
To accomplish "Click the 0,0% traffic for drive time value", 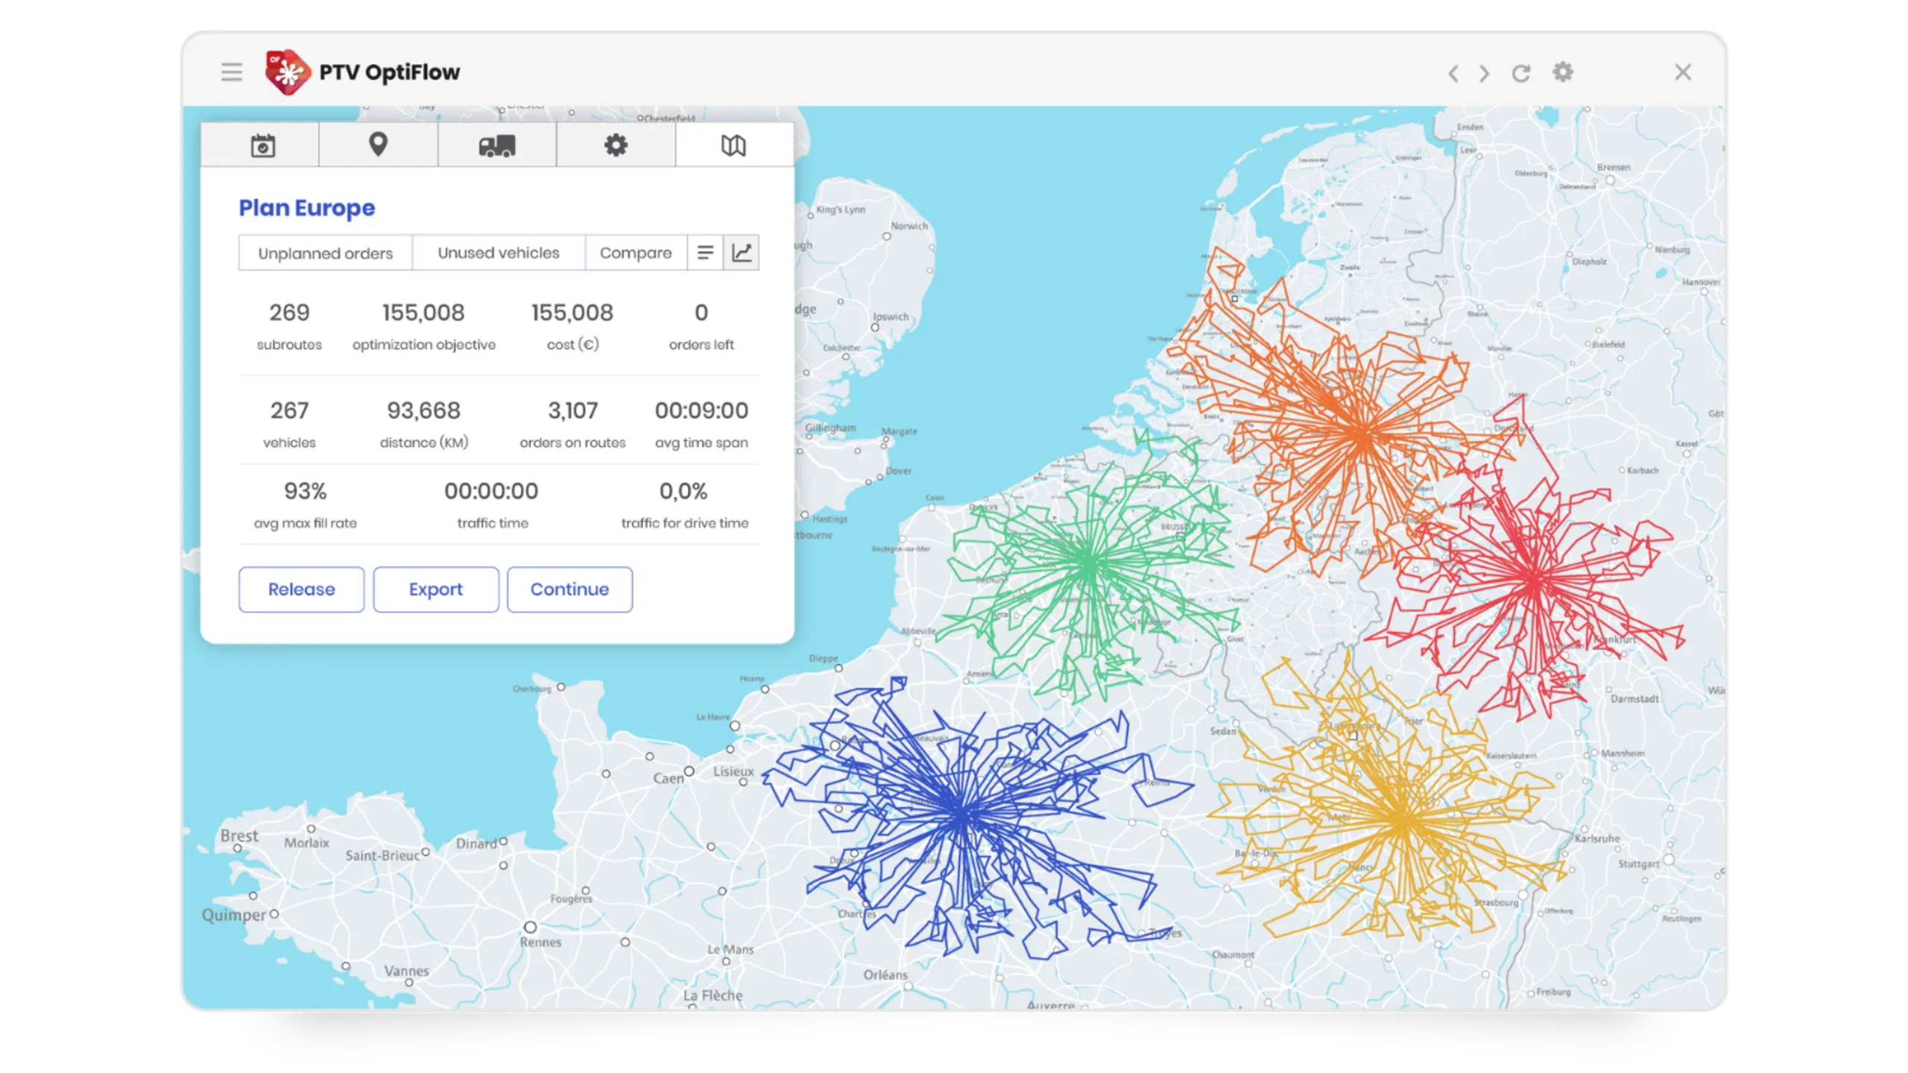I will tap(683, 491).
